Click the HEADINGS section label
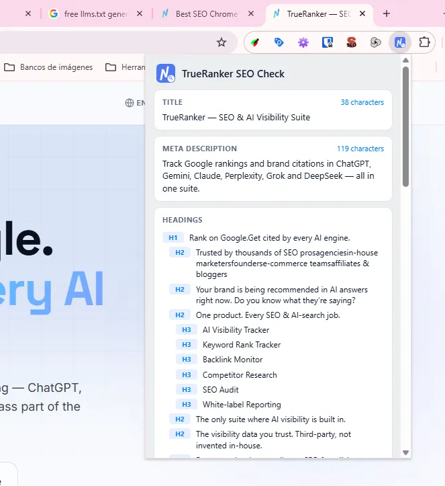This screenshot has height=486, width=445. [x=183, y=220]
